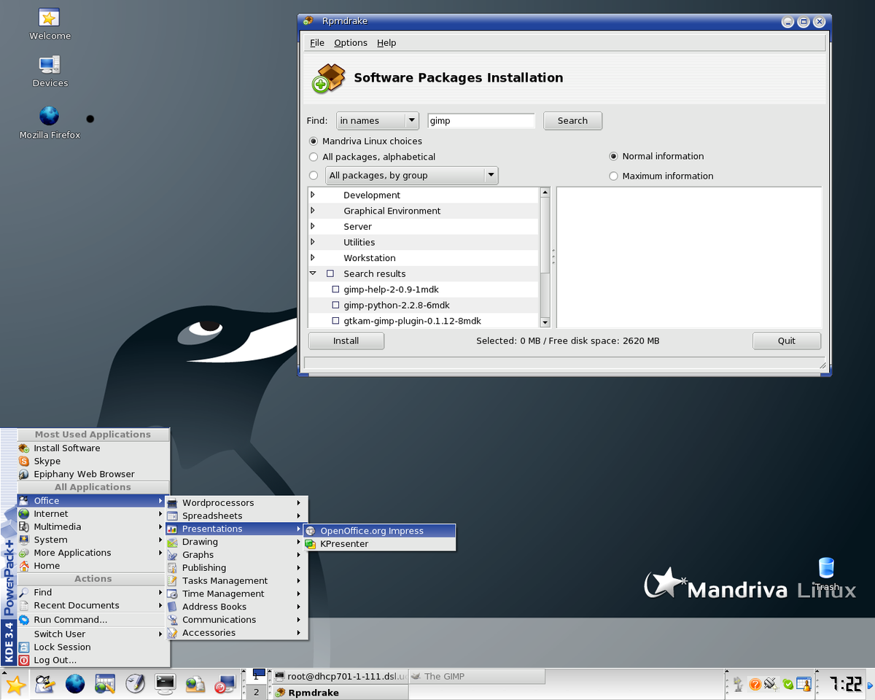Select the Rpmdrake taskbar entry
This screenshot has width=875, height=700.
(x=340, y=692)
